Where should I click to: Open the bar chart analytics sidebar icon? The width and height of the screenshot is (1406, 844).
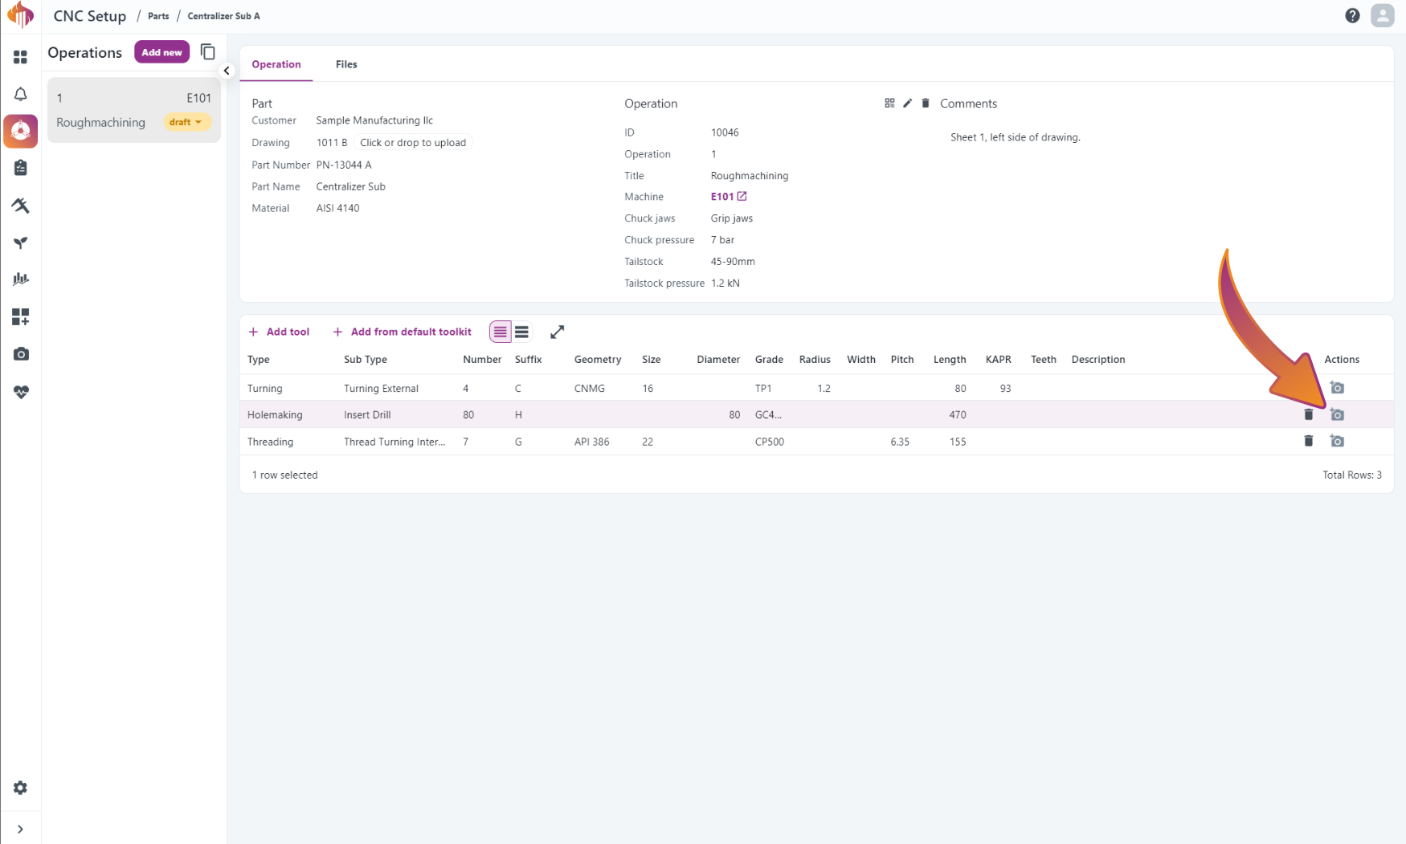20,279
